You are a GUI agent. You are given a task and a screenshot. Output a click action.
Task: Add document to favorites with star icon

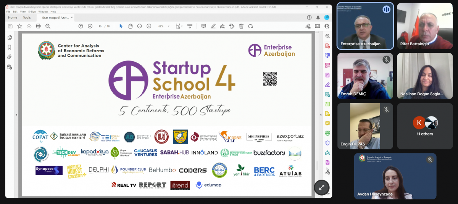(x=19, y=26)
